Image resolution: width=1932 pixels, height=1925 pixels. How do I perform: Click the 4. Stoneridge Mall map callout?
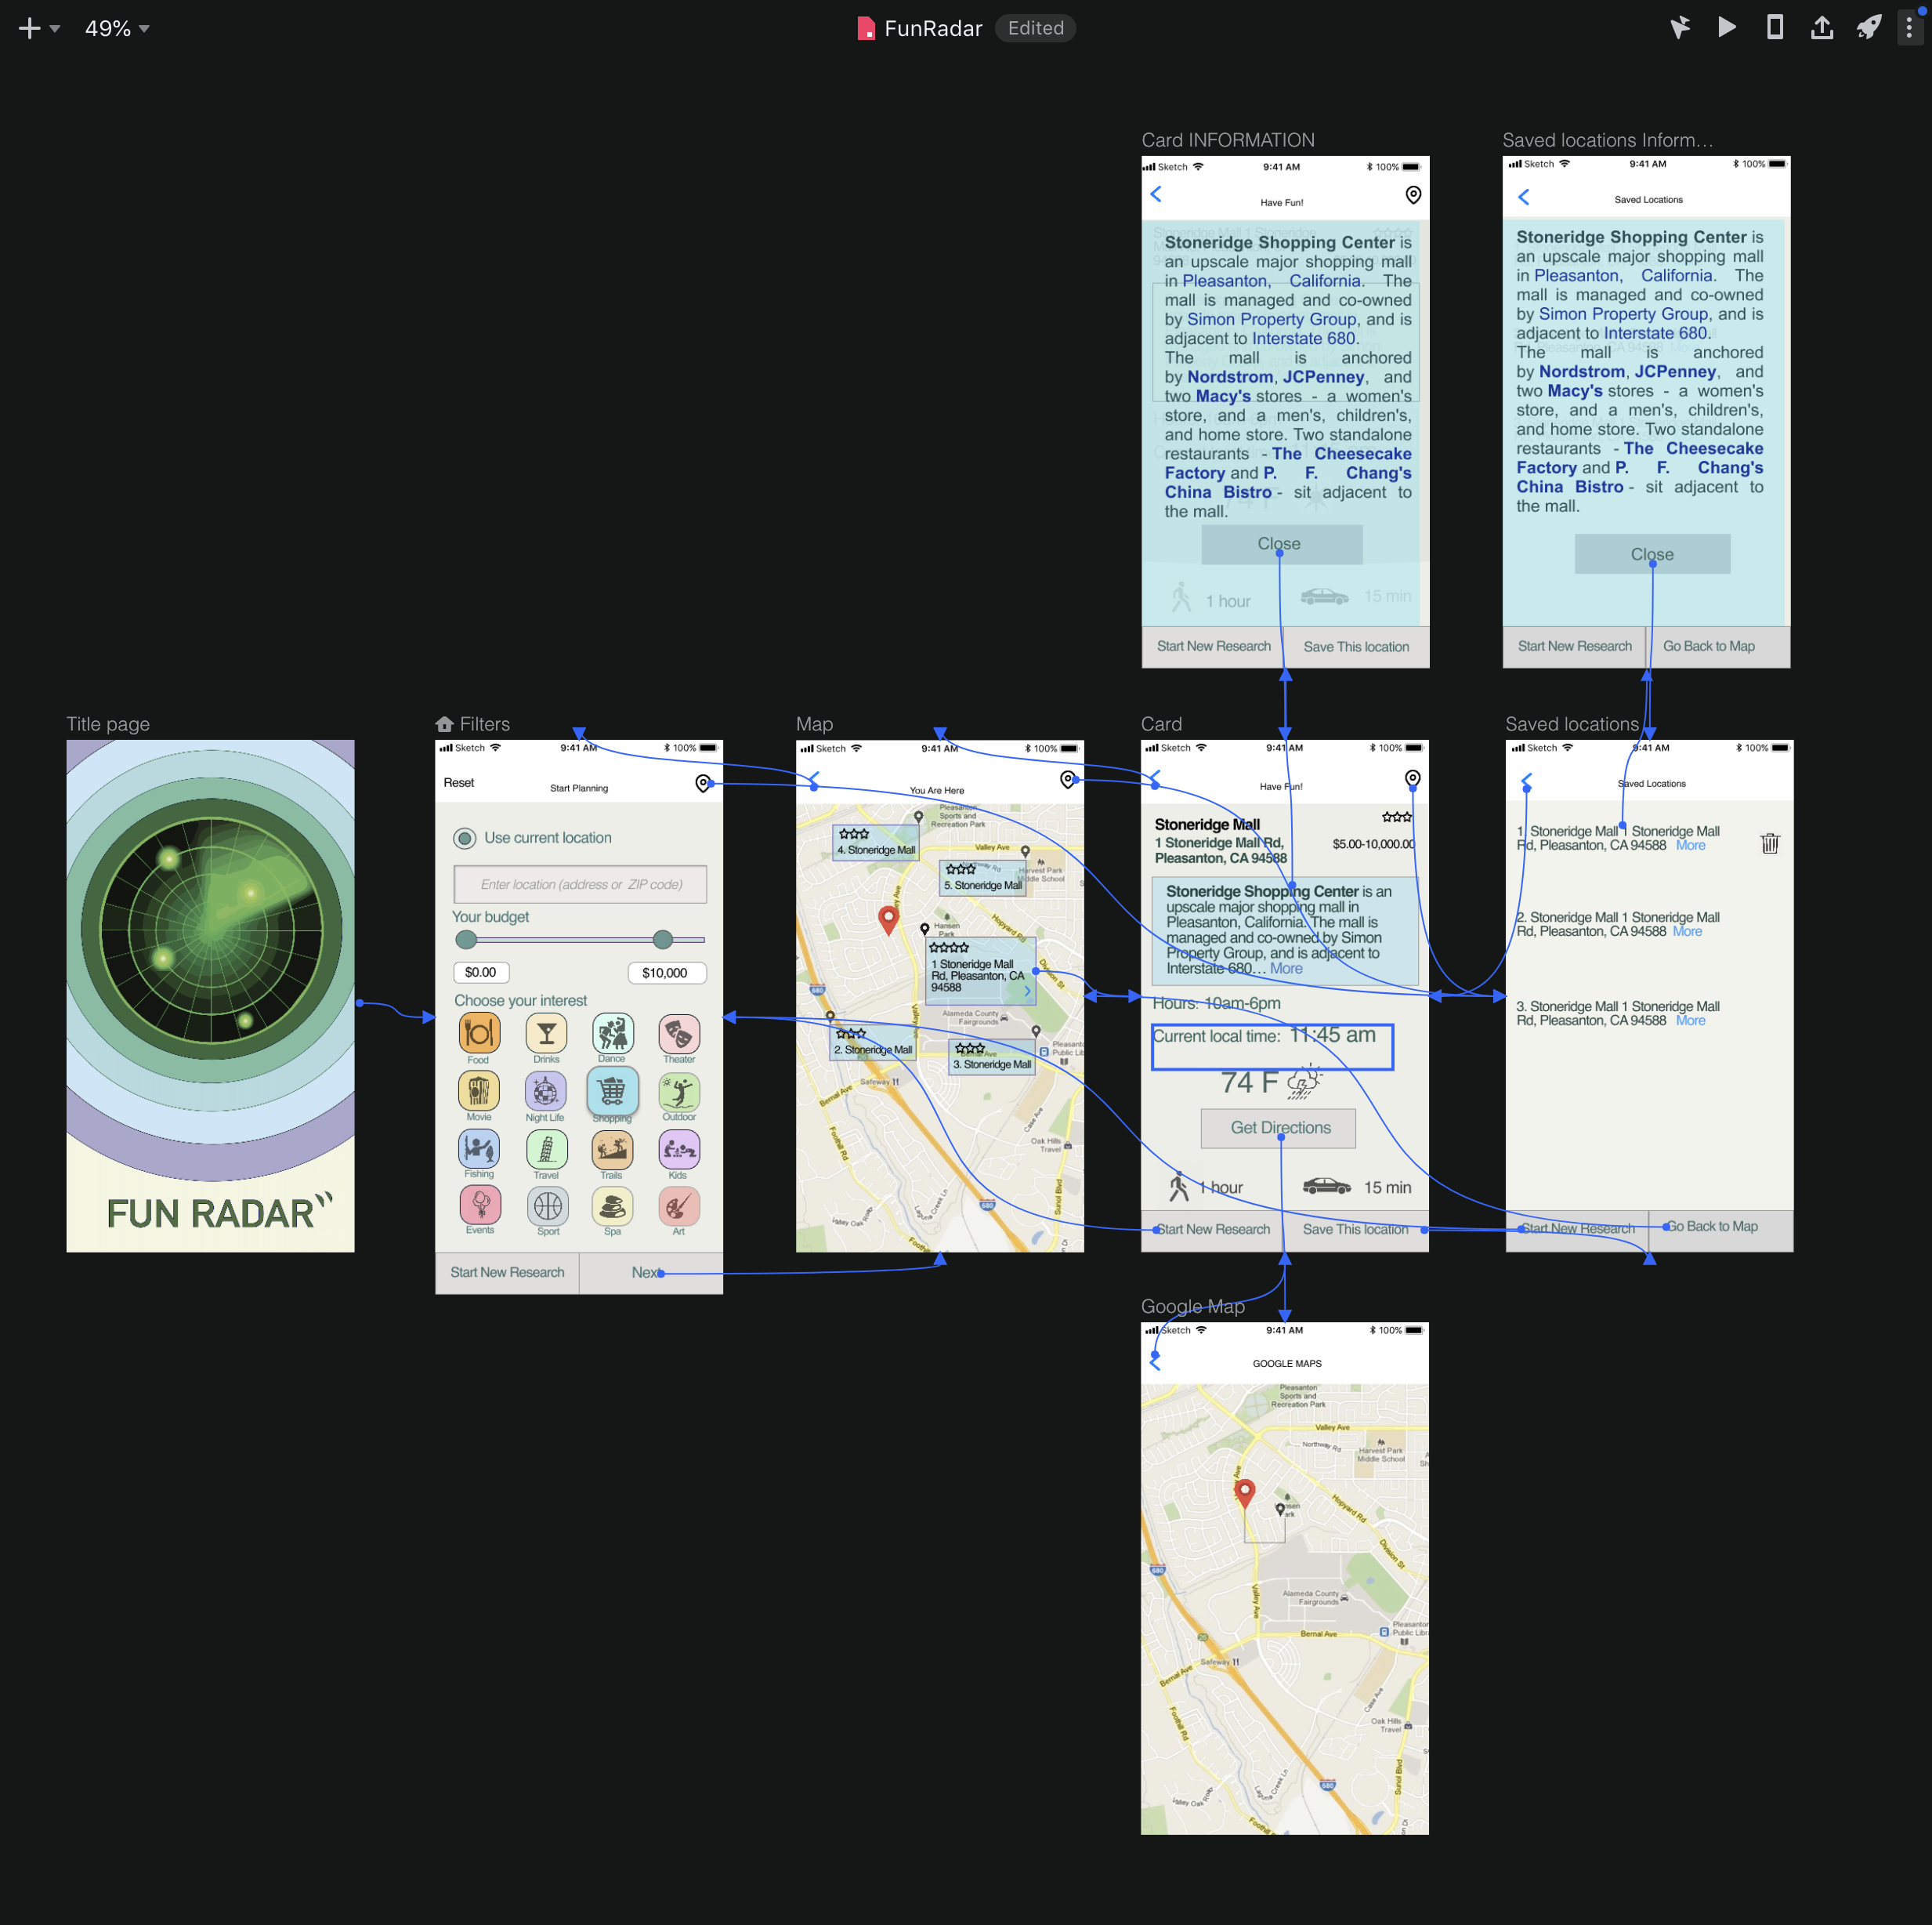point(876,843)
